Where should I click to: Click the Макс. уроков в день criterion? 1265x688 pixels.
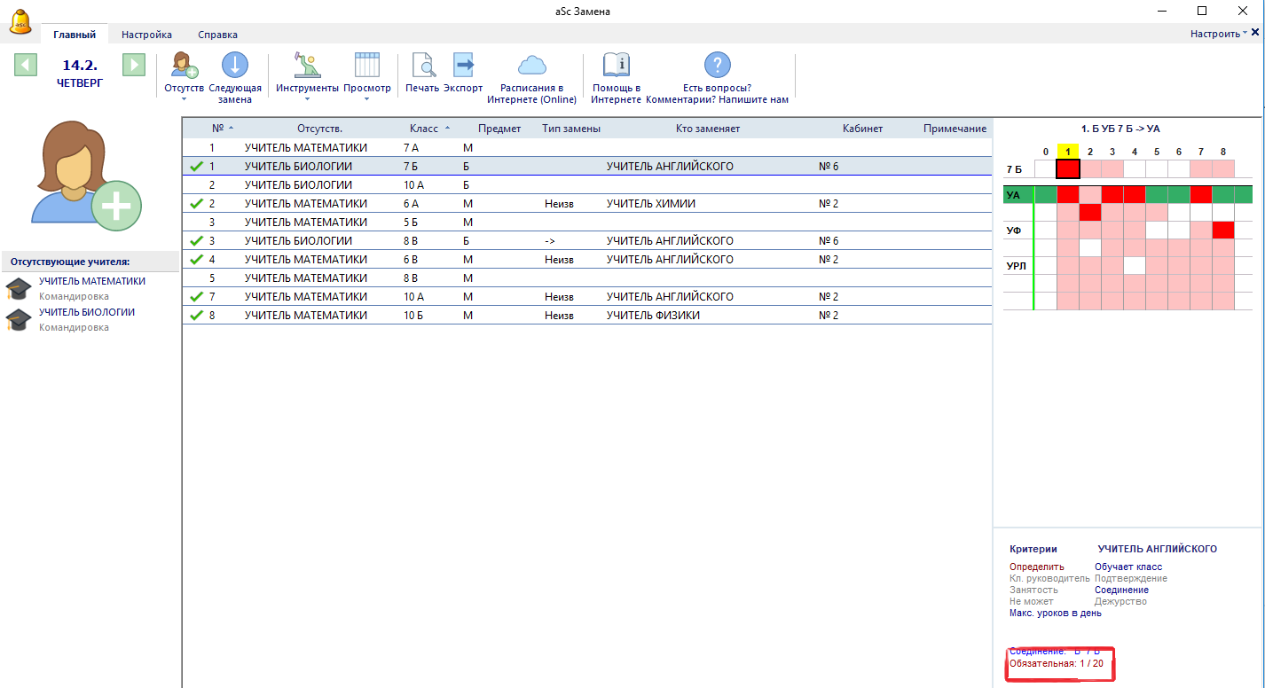pyautogui.click(x=1056, y=613)
